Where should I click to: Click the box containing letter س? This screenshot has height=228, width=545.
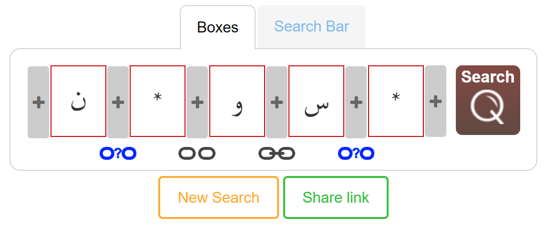pyautogui.click(x=316, y=101)
